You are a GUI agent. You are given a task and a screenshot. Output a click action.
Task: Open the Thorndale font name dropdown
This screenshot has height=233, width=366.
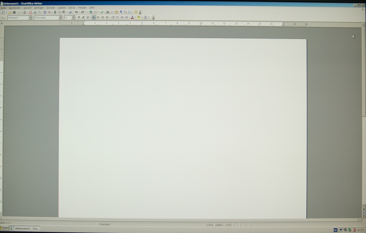click(x=60, y=18)
